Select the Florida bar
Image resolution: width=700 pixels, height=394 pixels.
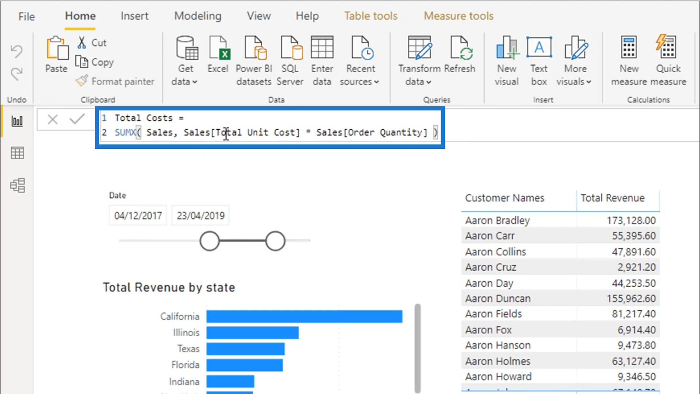245,365
